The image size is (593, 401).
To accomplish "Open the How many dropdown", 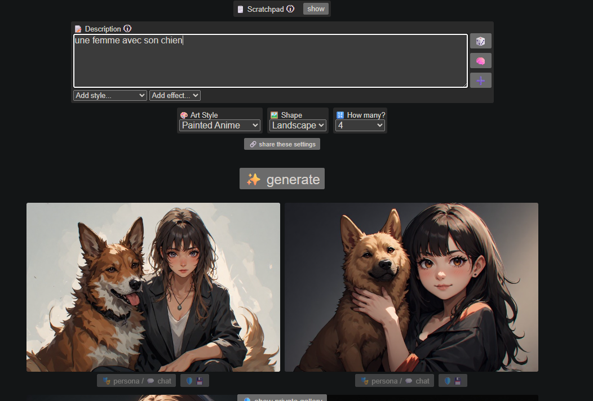I will [360, 126].
